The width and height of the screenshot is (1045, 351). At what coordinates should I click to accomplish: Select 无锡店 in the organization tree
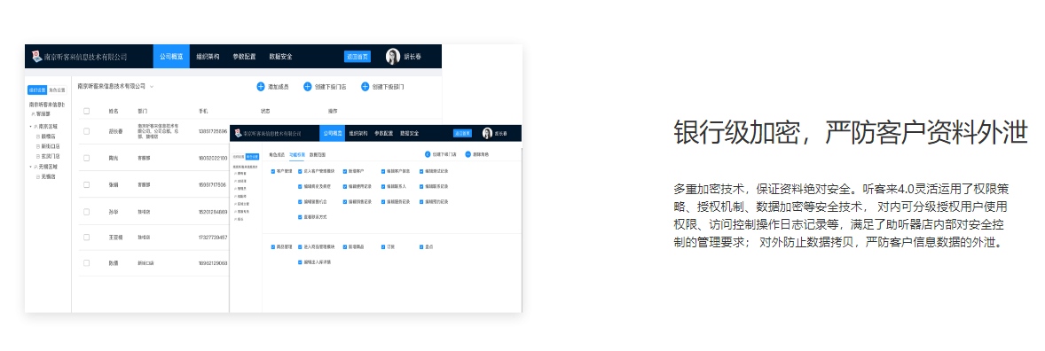point(47,176)
